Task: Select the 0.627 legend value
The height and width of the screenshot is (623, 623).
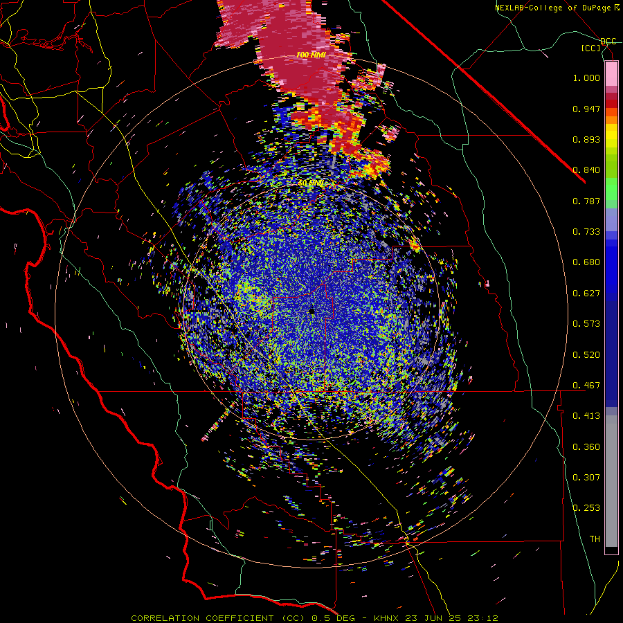Action: 586,294
